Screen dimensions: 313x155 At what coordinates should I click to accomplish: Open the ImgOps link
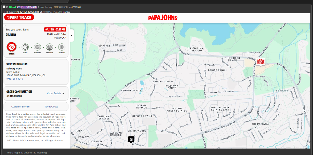point(66,12)
